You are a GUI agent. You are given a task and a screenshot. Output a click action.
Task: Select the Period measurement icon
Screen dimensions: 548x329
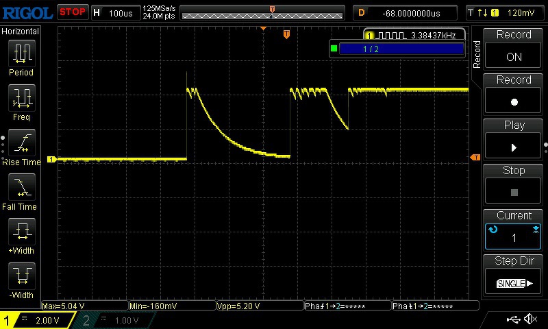point(21,53)
